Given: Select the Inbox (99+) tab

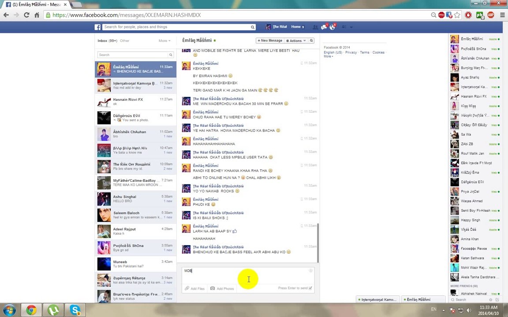Looking at the screenshot, I should click(107, 41).
